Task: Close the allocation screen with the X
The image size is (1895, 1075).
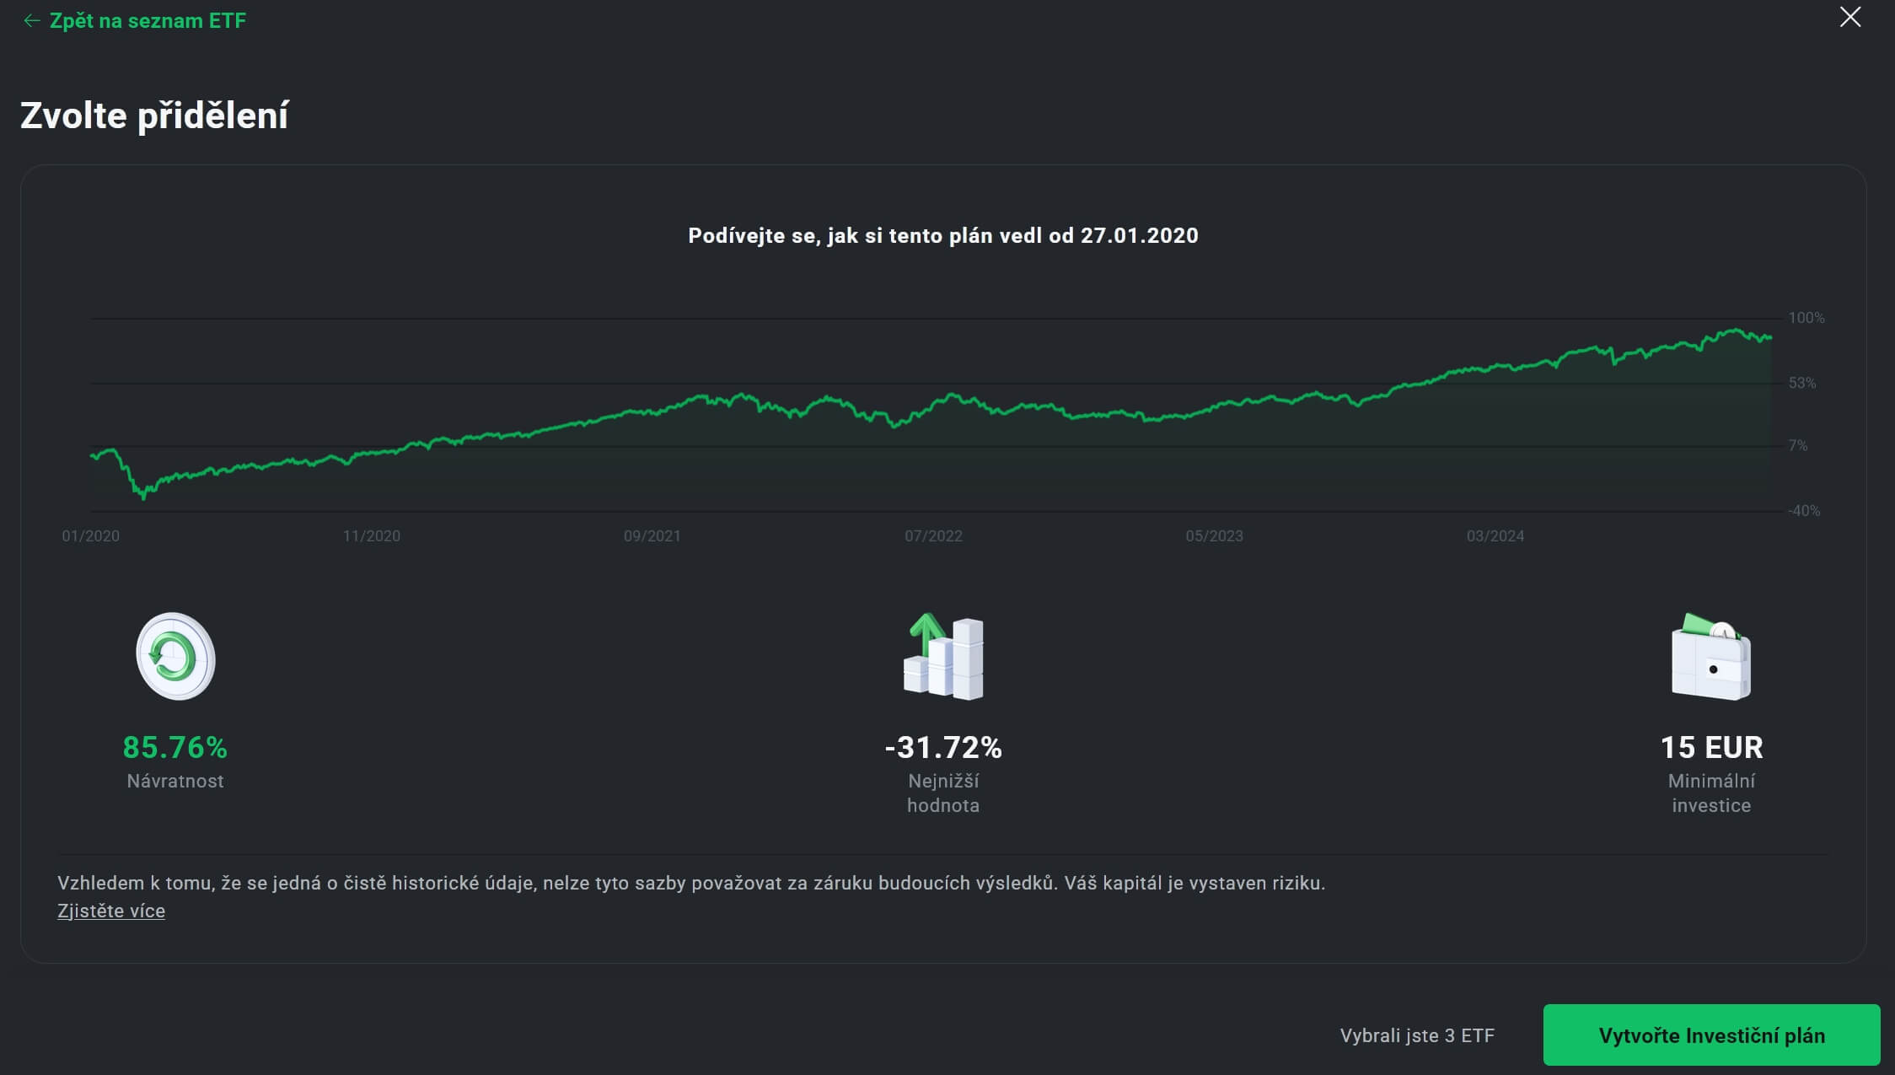Action: tap(1849, 18)
